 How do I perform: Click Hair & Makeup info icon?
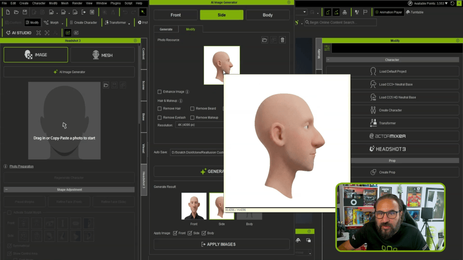click(x=181, y=101)
